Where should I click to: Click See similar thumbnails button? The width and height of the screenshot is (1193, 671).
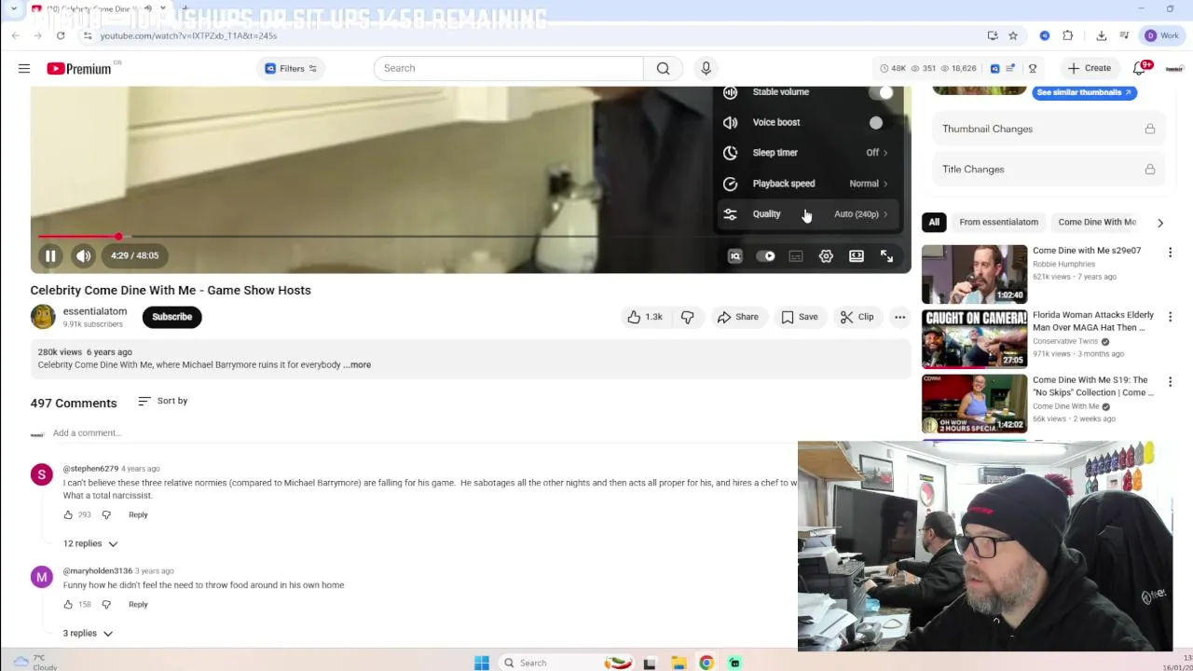[x=1084, y=92]
